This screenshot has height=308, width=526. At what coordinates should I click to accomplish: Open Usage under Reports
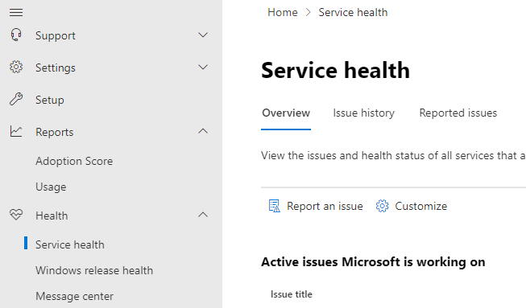click(51, 187)
